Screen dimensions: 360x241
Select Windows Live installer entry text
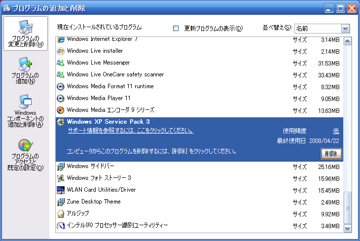tap(95, 51)
